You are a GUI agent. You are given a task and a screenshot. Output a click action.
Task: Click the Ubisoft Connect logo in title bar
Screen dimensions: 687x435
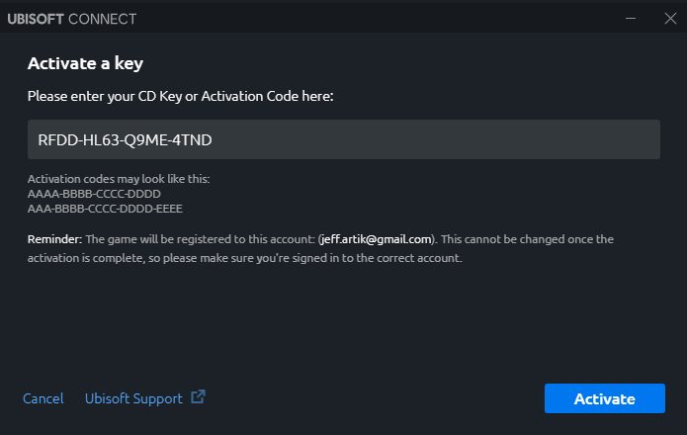72,19
